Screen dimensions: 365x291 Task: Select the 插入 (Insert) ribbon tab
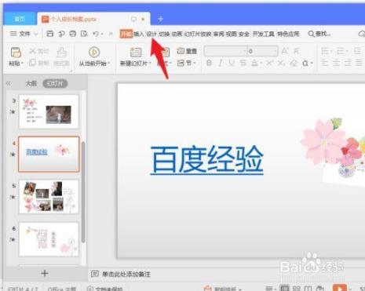tap(139, 34)
